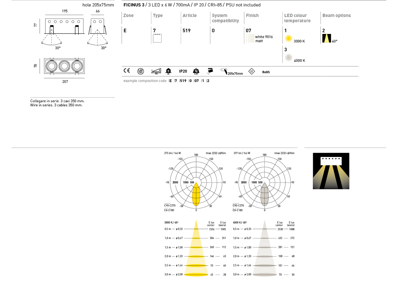Click the recessed ceiling mounting icon
The height and width of the screenshot is (287, 398).
210,71
